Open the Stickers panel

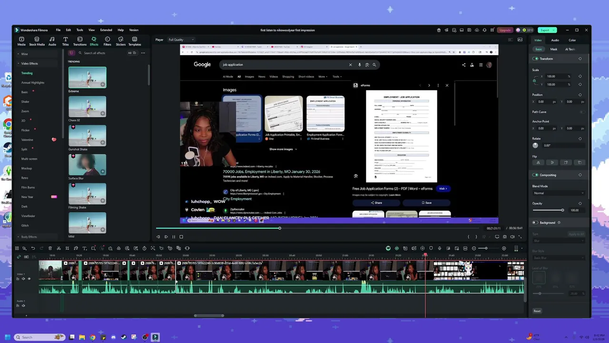point(121,41)
